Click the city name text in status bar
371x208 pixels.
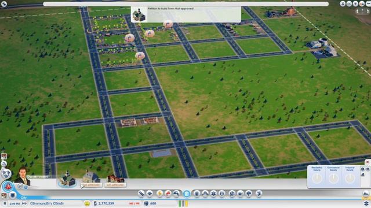47,203
